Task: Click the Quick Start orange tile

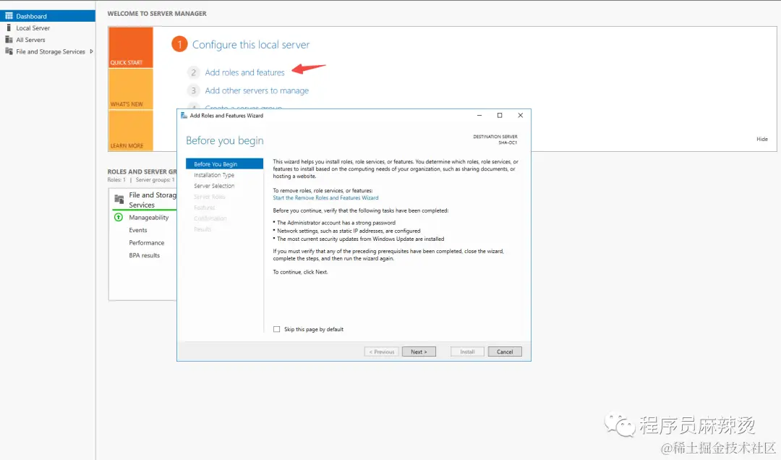Action: (131, 47)
